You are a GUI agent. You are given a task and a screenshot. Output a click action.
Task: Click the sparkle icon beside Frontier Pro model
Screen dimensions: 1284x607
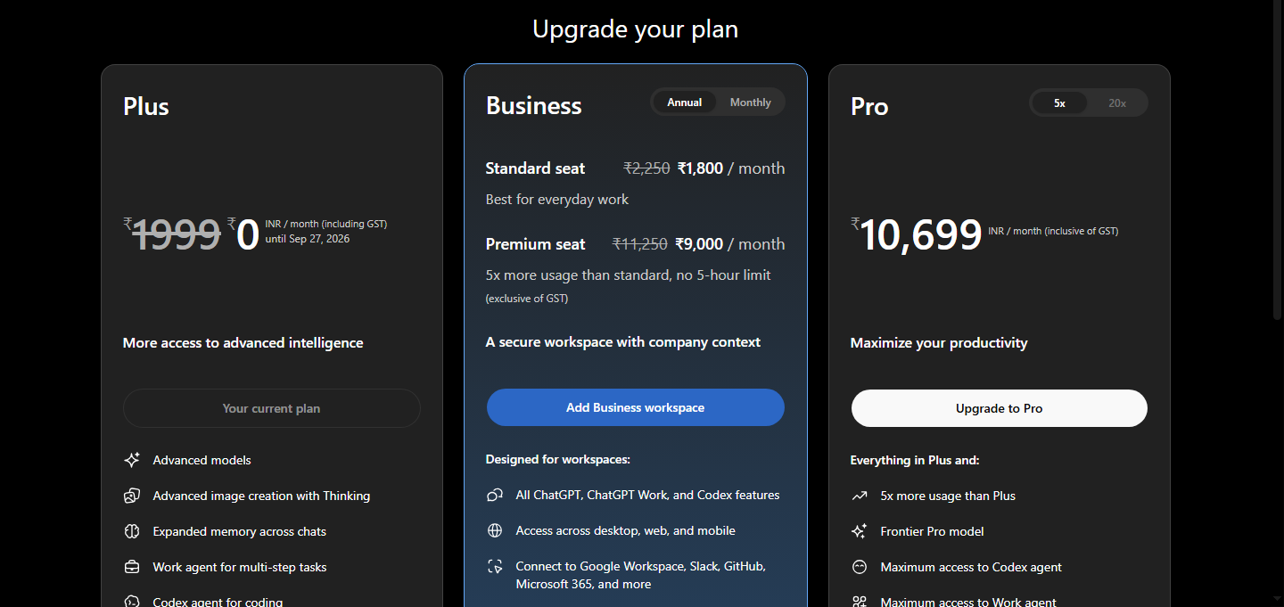[x=860, y=531]
